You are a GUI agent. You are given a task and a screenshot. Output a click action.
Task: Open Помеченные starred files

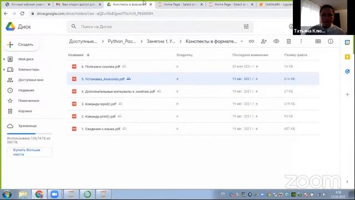point(29,101)
